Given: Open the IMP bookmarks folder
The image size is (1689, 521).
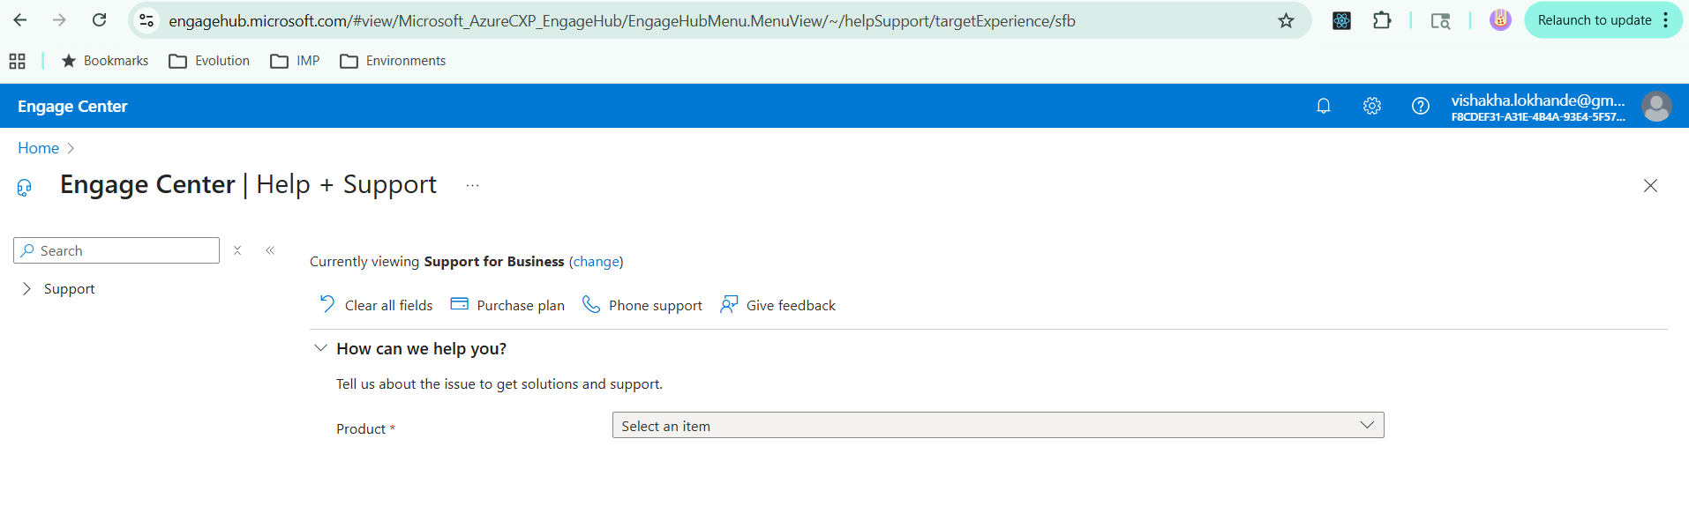Looking at the screenshot, I should [296, 61].
